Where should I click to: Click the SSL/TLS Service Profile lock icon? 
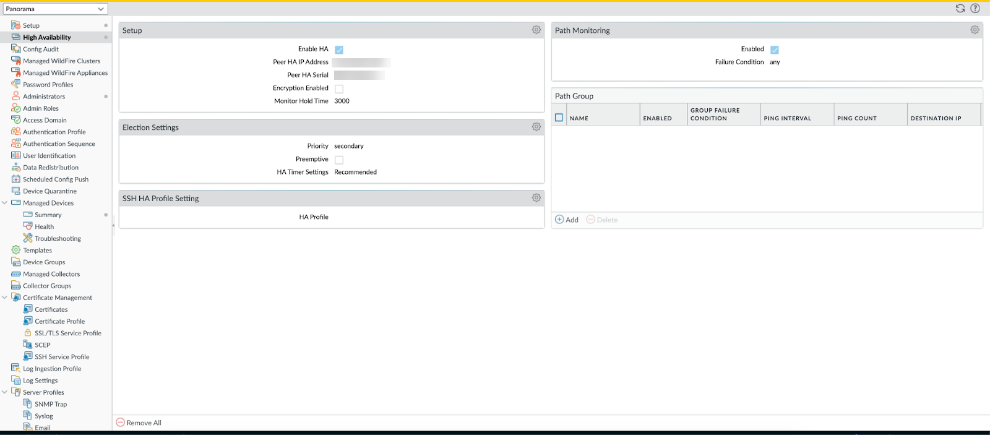pos(27,333)
